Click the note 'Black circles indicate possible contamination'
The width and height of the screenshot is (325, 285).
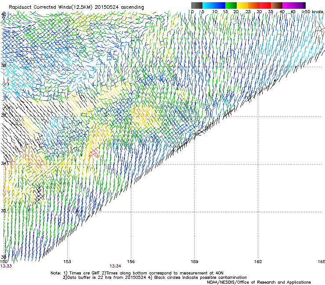200,278
